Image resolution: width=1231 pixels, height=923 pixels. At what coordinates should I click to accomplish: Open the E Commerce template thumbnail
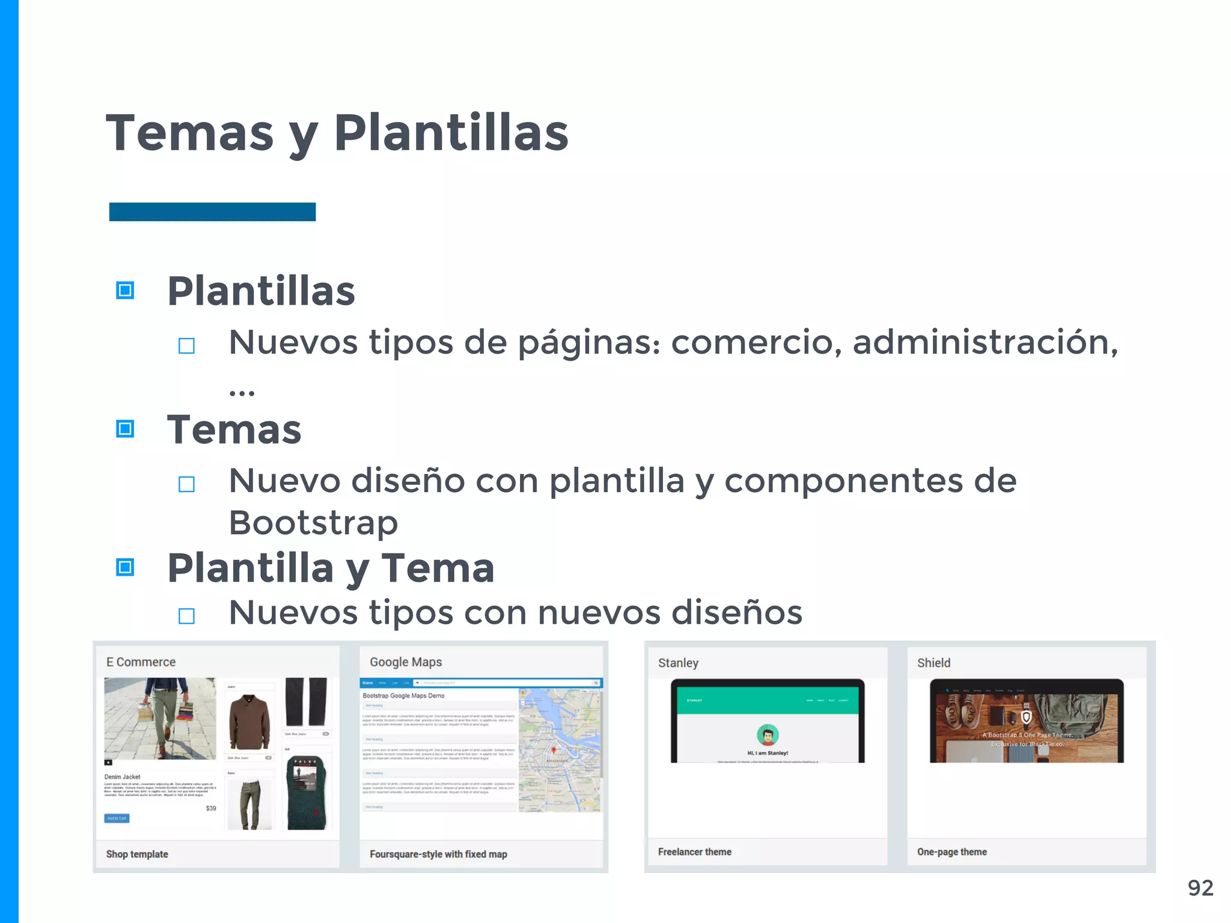tap(218, 754)
